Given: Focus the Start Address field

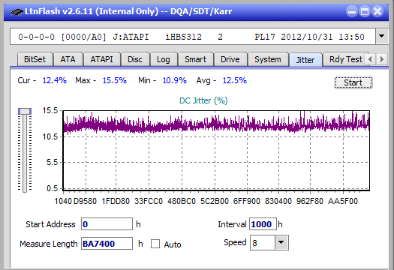Looking at the screenshot, I should pos(107,224).
